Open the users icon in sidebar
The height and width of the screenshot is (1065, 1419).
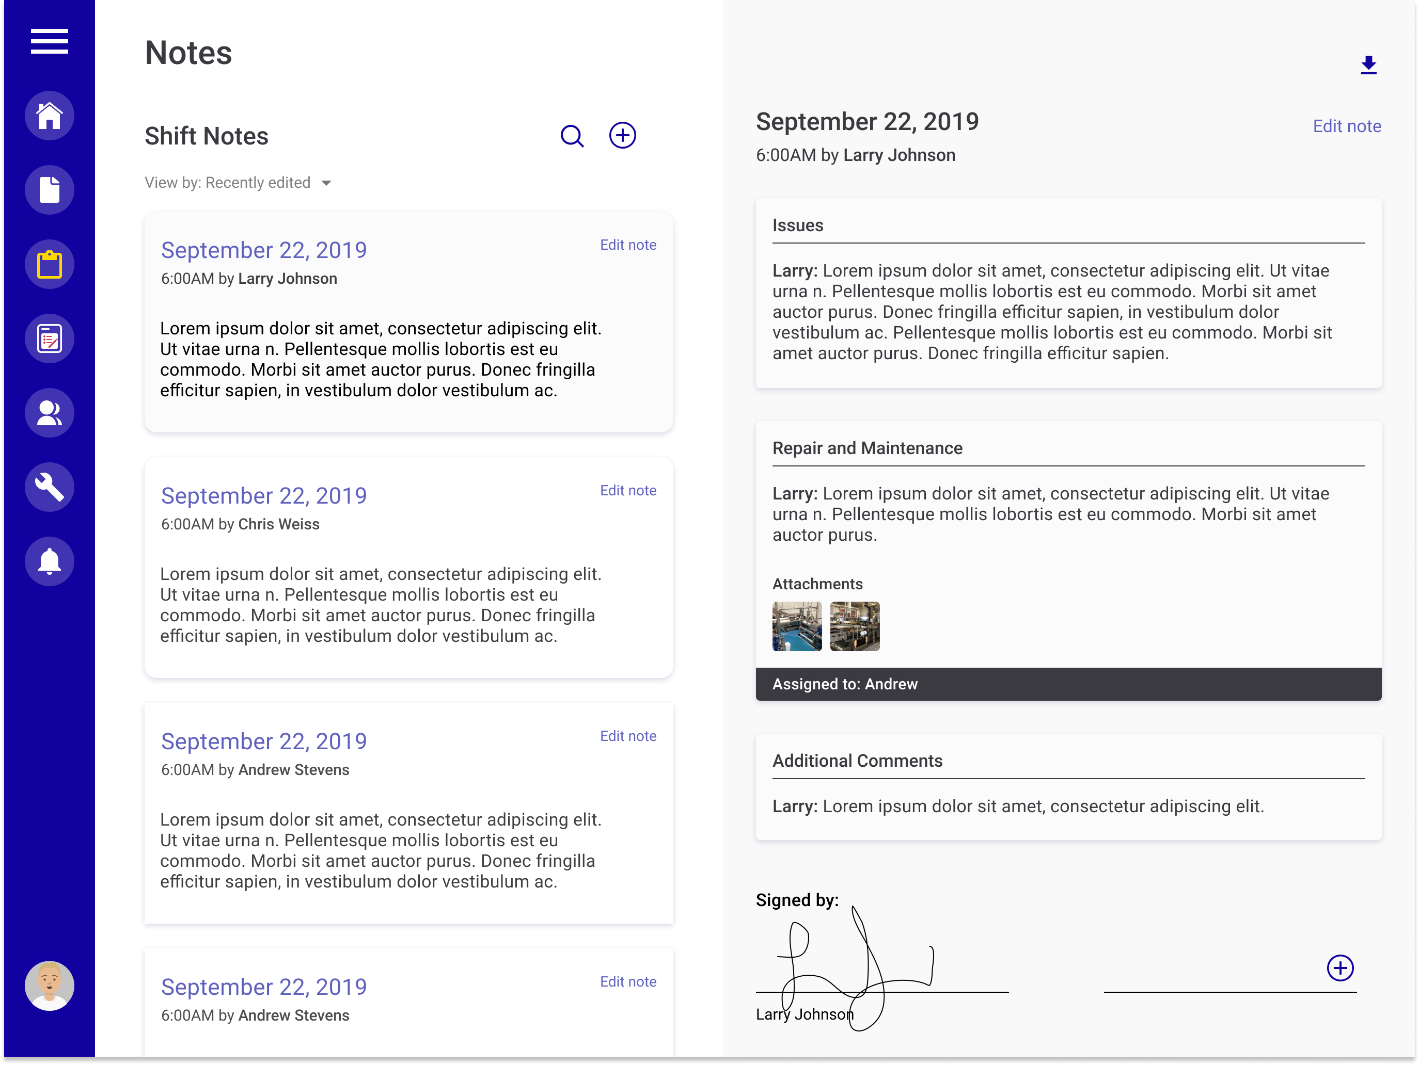coord(50,413)
